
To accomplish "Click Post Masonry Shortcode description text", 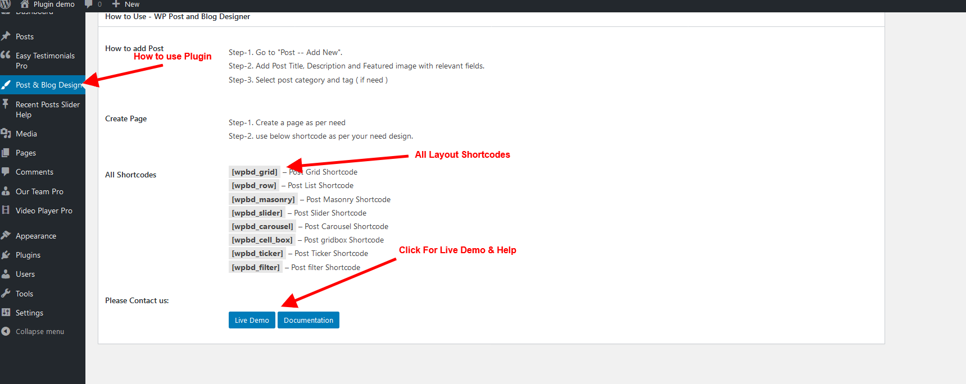I will click(x=348, y=199).
